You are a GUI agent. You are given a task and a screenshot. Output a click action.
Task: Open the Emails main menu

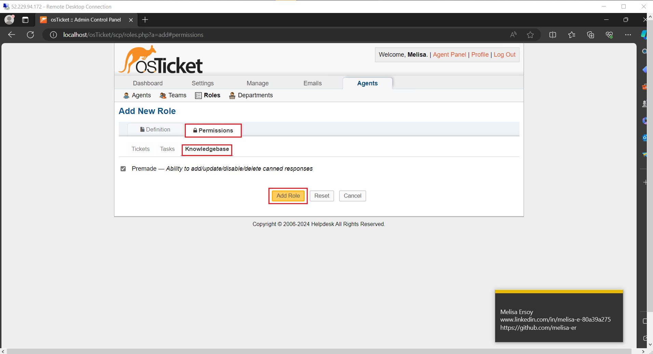coord(312,83)
